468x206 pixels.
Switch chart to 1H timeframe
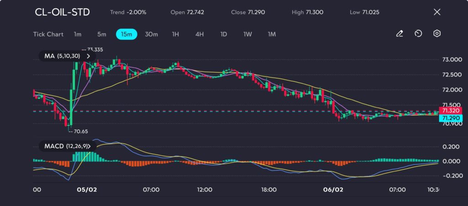175,34
